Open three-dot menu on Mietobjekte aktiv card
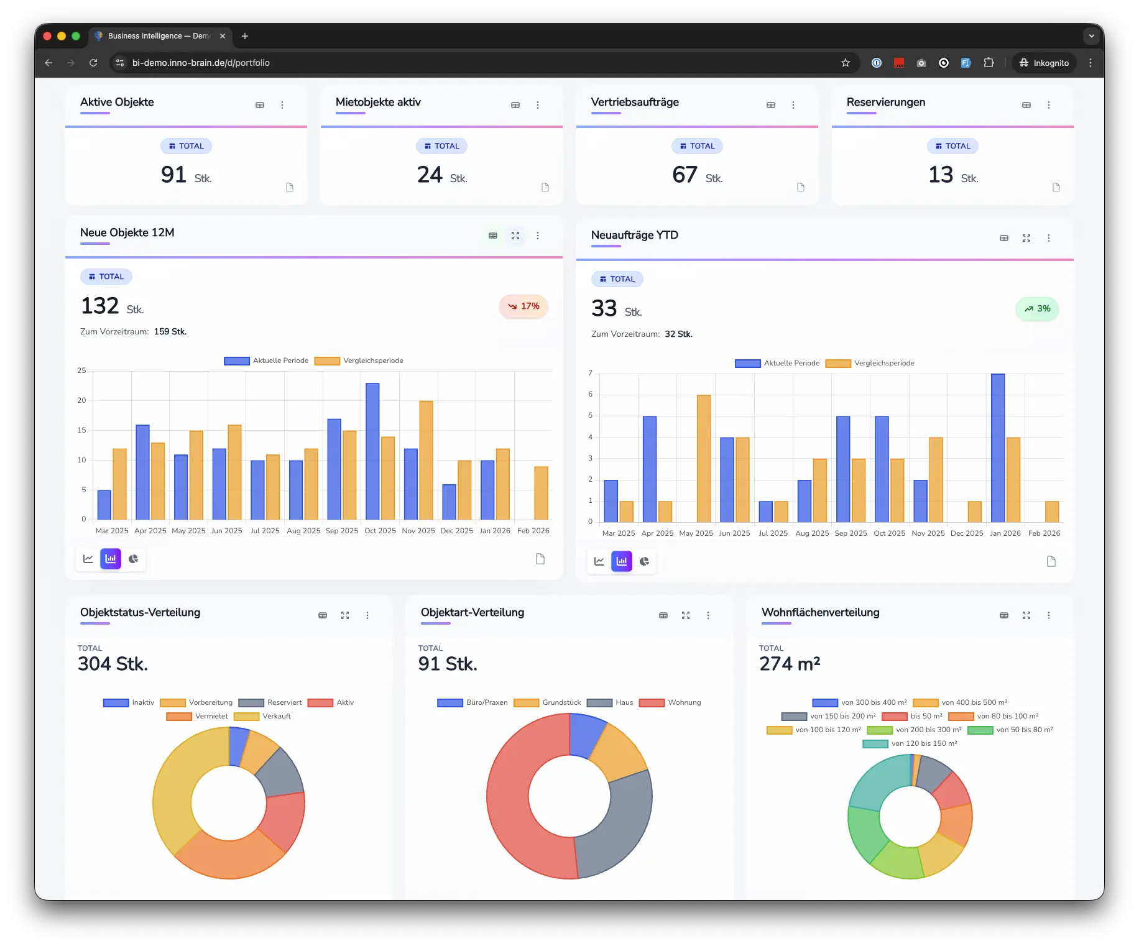Viewport: 1139px width, 946px height. [538, 105]
